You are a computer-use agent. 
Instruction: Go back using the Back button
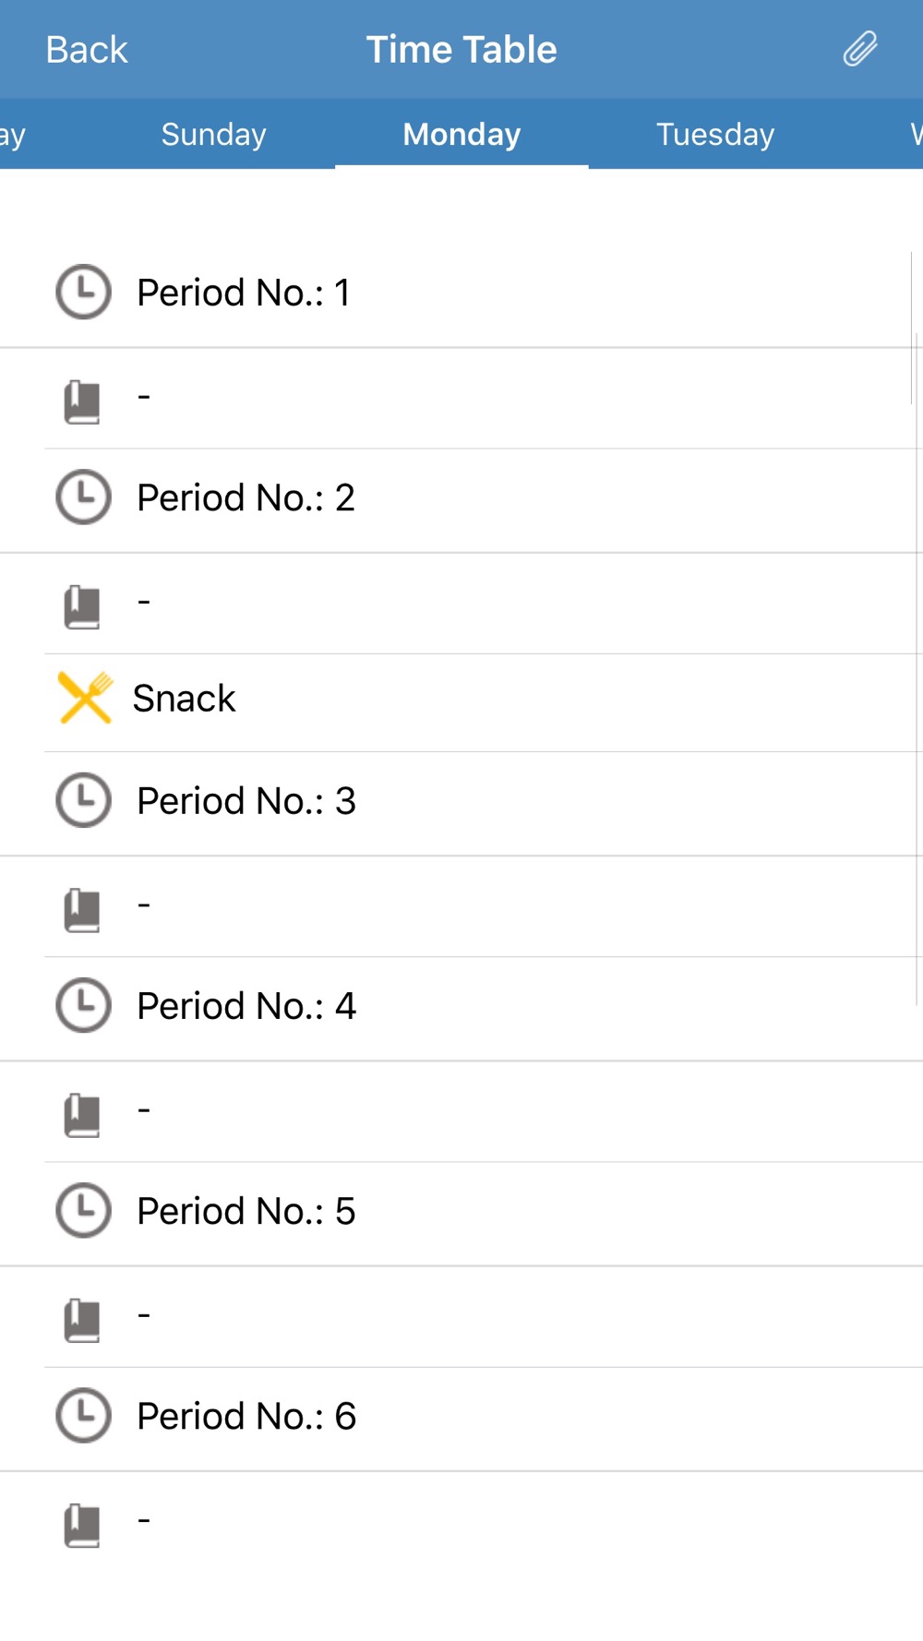coord(87,50)
